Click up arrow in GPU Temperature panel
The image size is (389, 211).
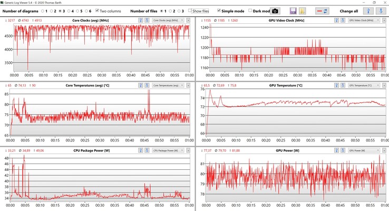pos(336,85)
